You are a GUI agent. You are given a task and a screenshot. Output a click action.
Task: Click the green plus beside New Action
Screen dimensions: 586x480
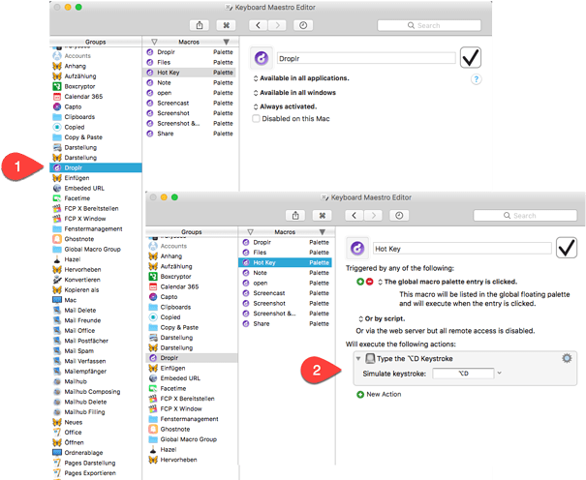coord(360,395)
